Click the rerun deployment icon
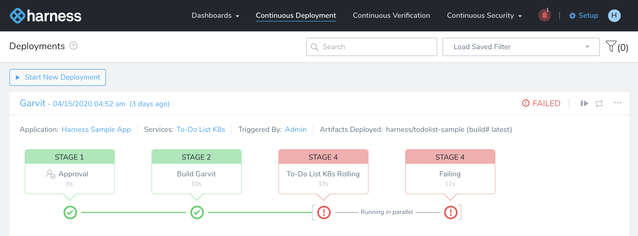The image size is (638, 236). coord(599,103)
